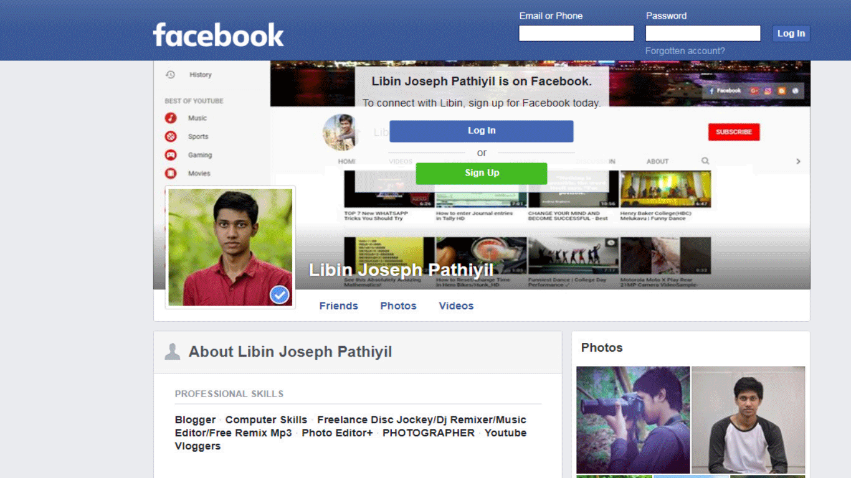Open the Forgotten account? link

point(685,51)
